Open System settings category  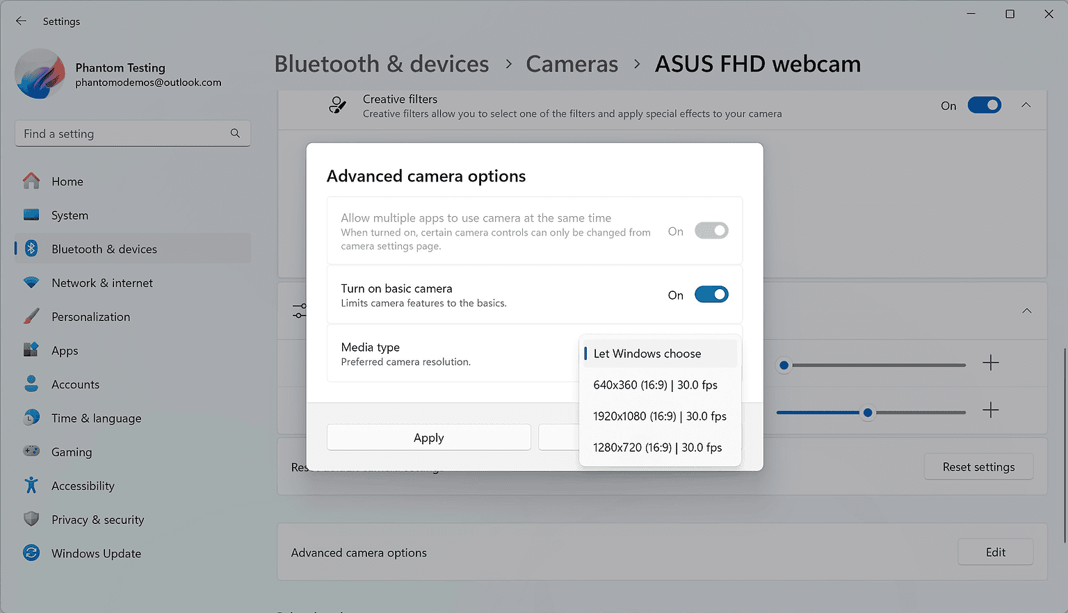(133, 215)
